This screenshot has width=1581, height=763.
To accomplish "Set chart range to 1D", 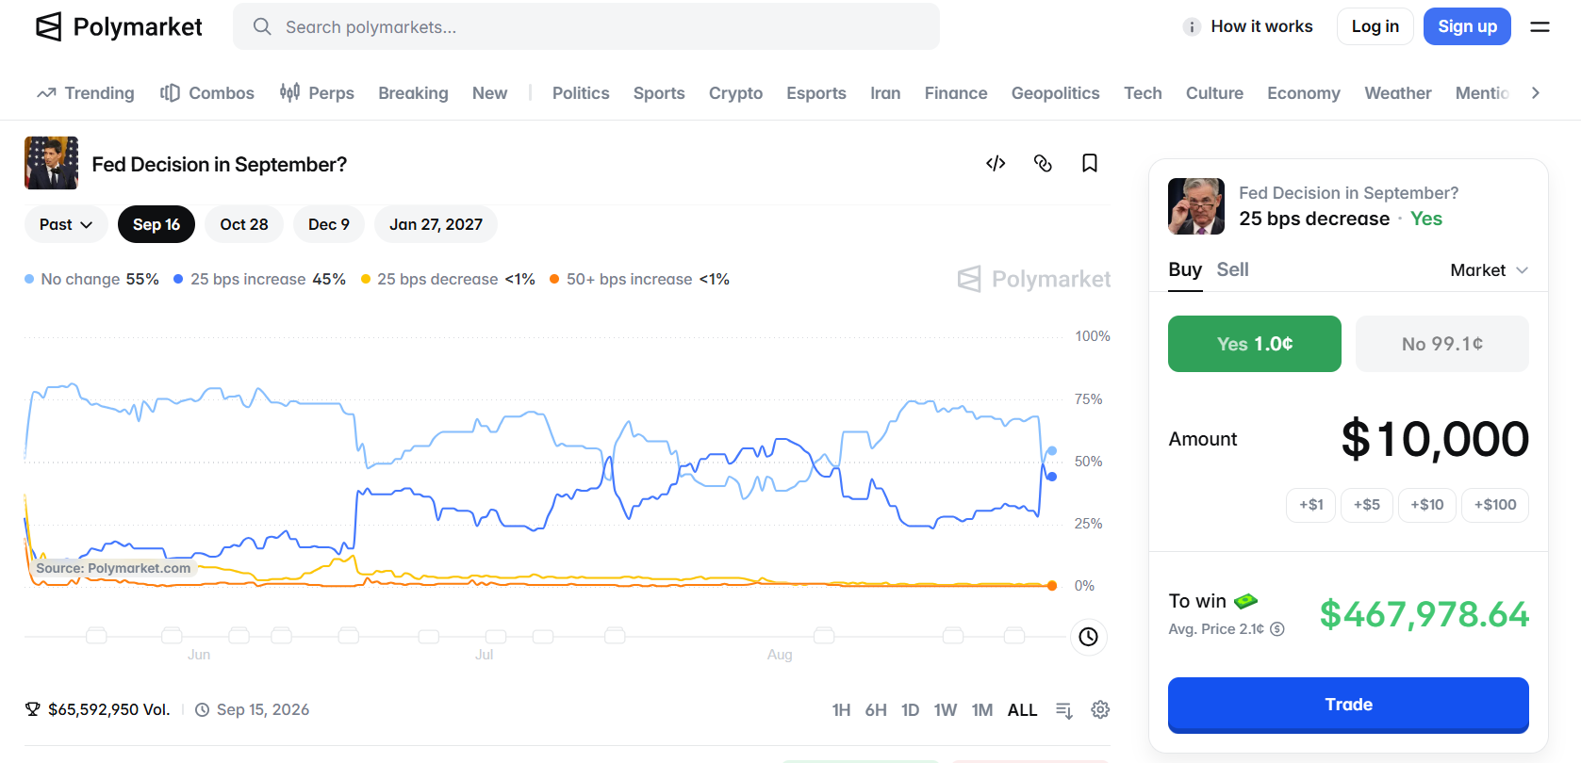I will [x=910, y=710].
